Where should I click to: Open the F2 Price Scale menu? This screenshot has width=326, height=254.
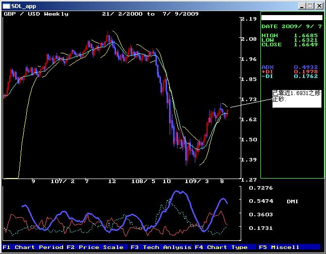pyautogui.click(x=97, y=247)
